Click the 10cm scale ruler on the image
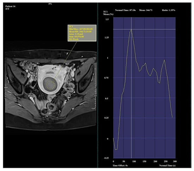The image size is (194, 171). click(95, 88)
